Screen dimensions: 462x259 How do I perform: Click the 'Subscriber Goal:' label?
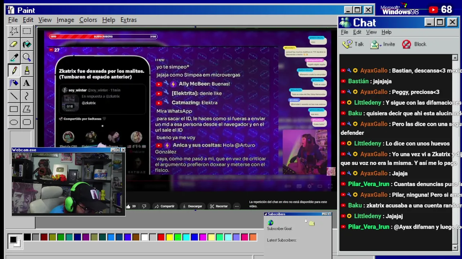279,228
